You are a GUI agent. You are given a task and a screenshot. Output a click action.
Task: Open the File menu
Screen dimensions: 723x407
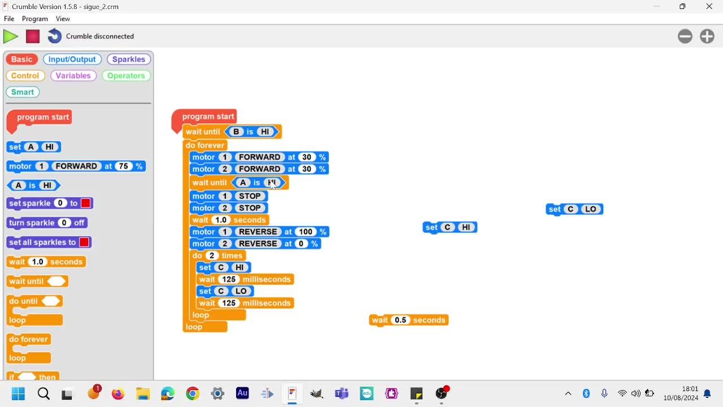9,19
